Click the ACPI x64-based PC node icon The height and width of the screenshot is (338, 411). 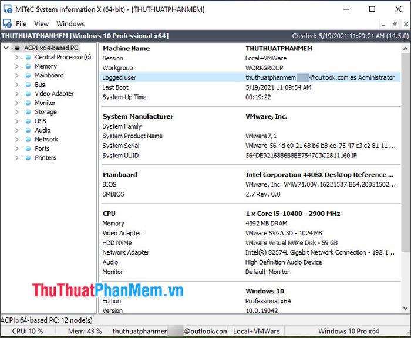[x=17, y=48]
